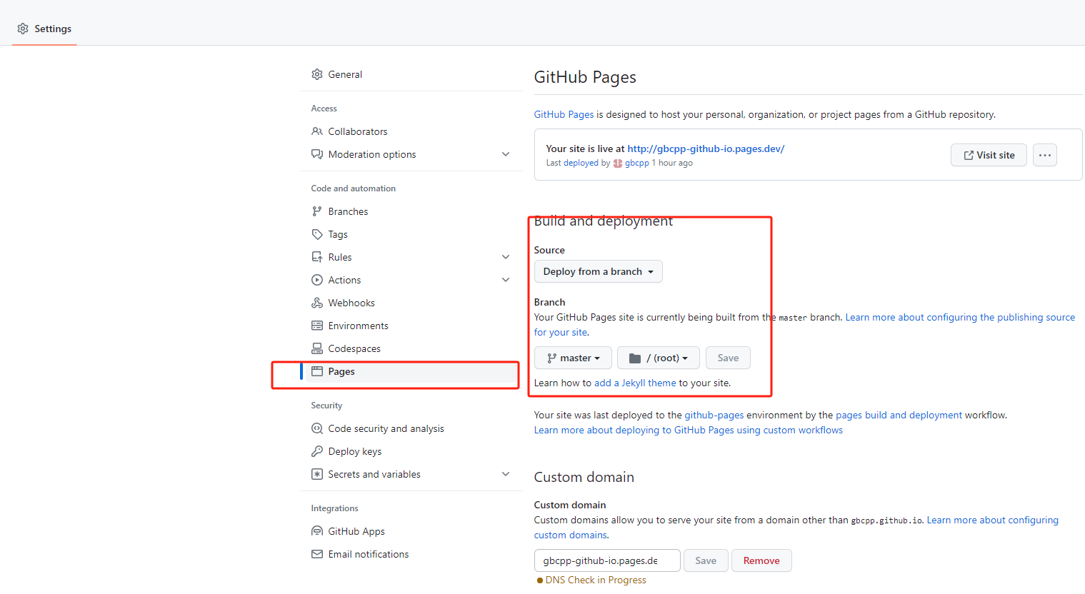This screenshot has width=1085, height=594.
Task: Click the GitHub Apps icon
Action: point(317,531)
